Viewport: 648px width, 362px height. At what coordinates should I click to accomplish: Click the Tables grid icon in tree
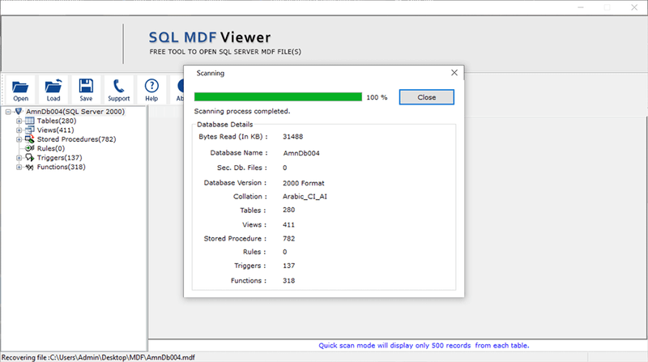click(x=29, y=121)
